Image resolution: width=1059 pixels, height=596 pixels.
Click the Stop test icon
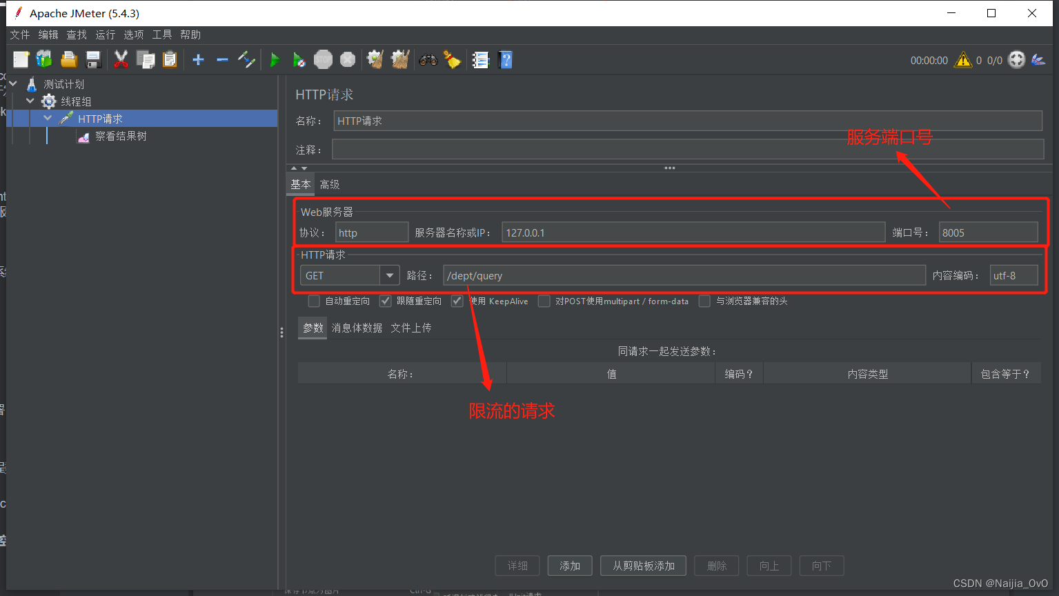[x=323, y=60]
